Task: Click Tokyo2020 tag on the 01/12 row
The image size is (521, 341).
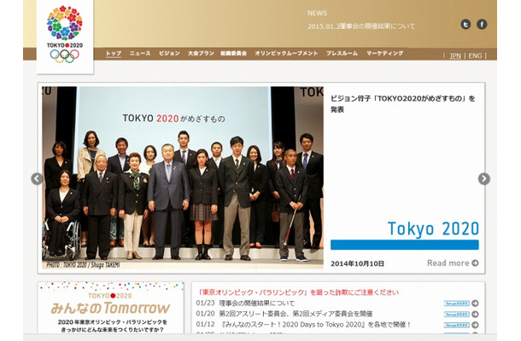Action: pos(457,325)
